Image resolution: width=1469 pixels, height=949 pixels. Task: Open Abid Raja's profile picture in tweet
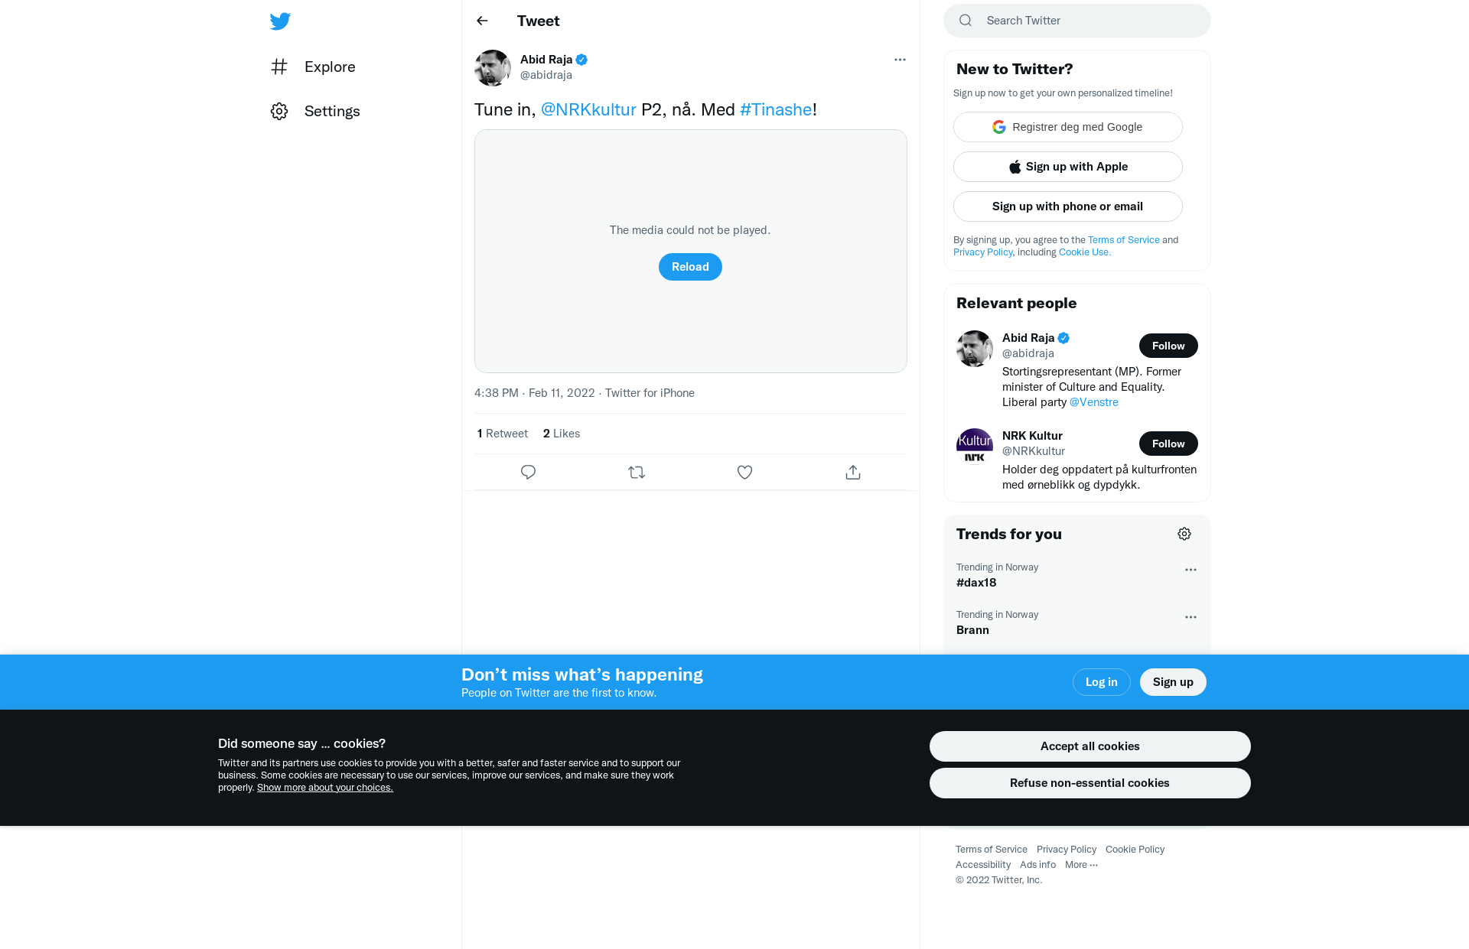click(x=493, y=68)
